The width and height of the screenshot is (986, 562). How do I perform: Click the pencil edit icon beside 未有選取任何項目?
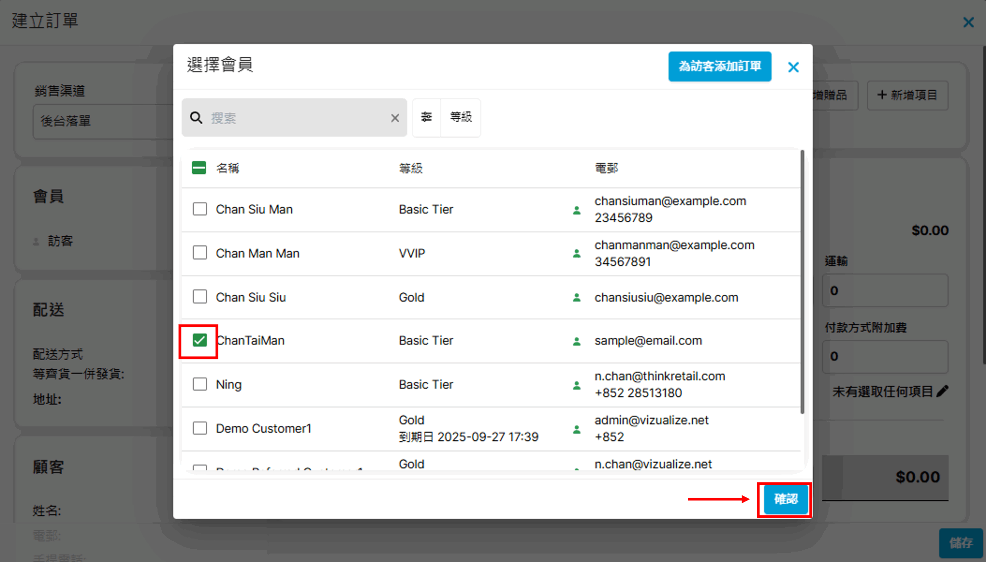pos(942,391)
